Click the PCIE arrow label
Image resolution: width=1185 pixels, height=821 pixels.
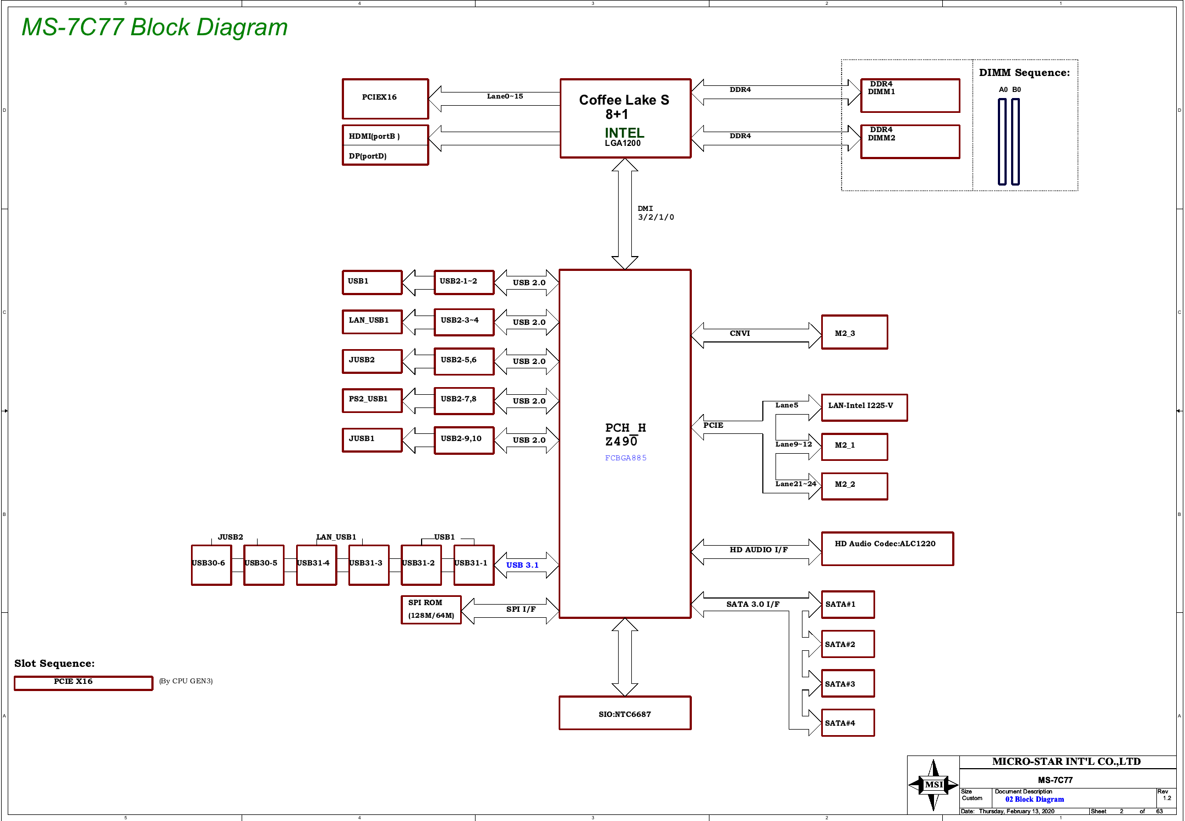pos(713,425)
